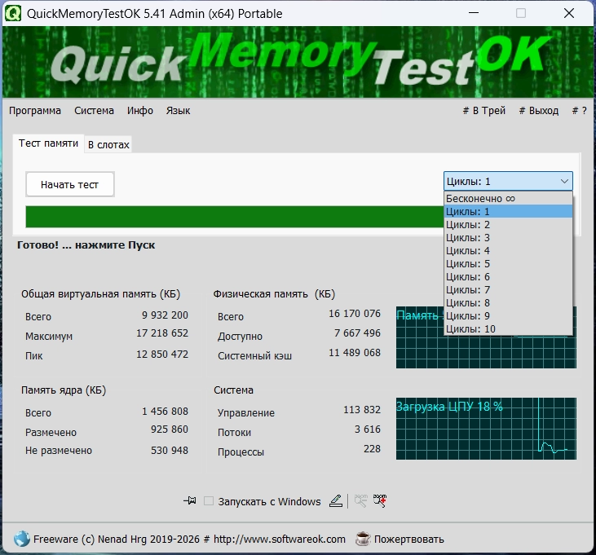Screen dimensions: 596x555
Task: Select Циклы: 1 in the dropdown list
Action: (508, 211)
